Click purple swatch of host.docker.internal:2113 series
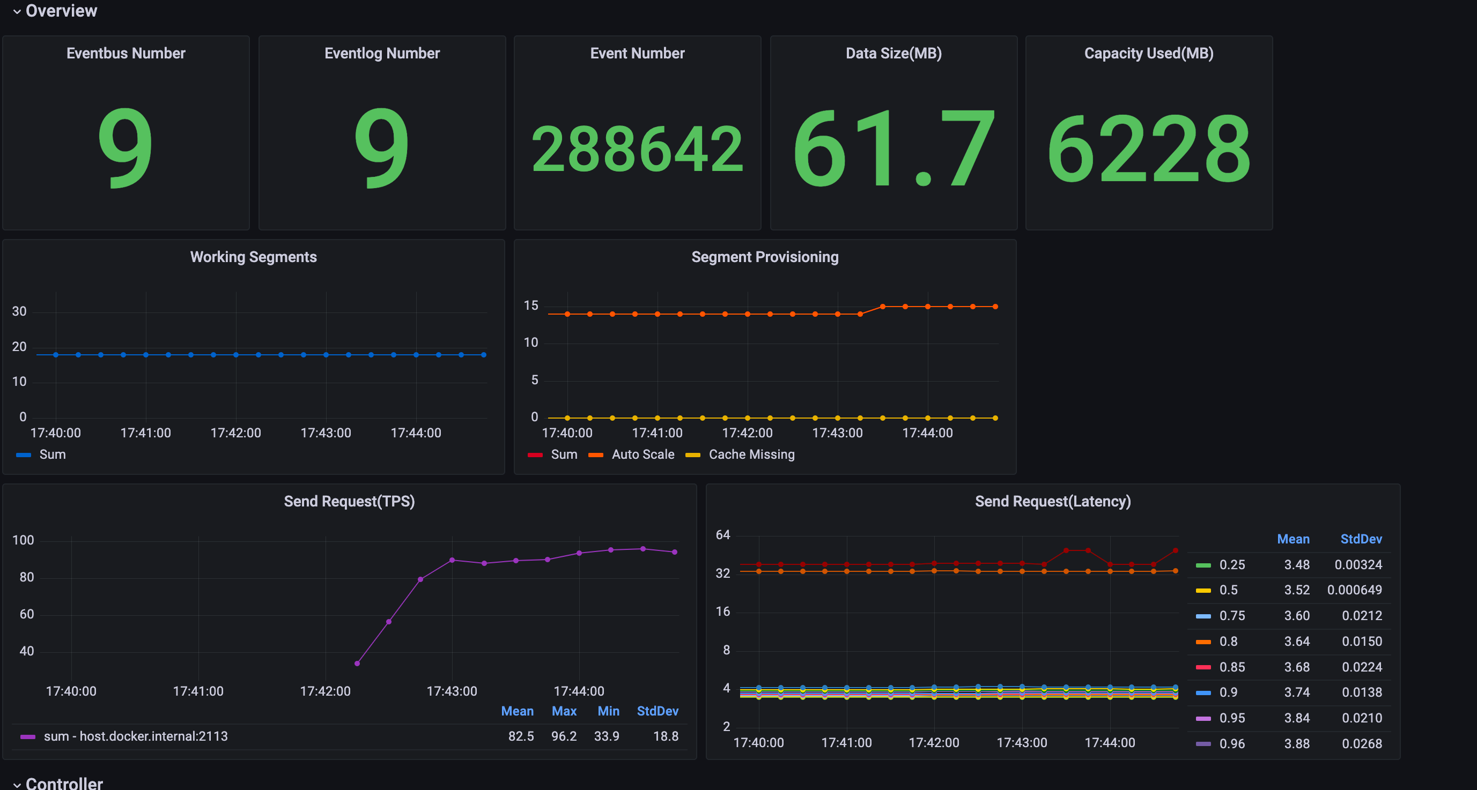The width and height of the screenshot is (1477, 790). click(x=27, y=737)
